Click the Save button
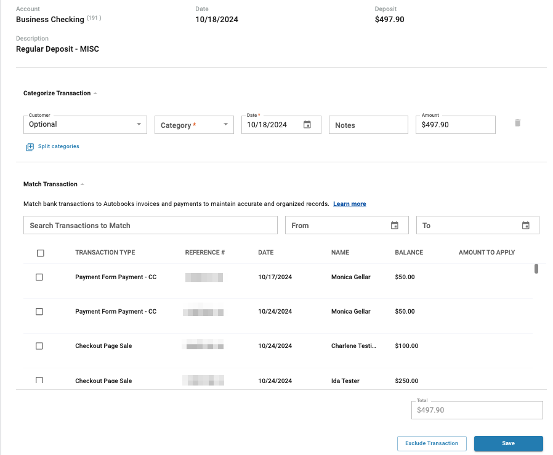 click(508, 443)
